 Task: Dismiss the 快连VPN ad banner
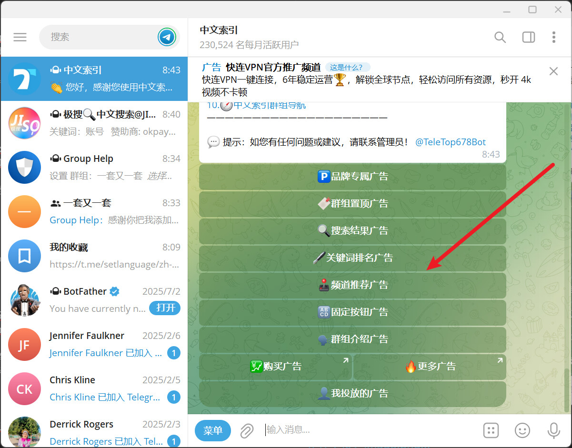click(553, 71)
